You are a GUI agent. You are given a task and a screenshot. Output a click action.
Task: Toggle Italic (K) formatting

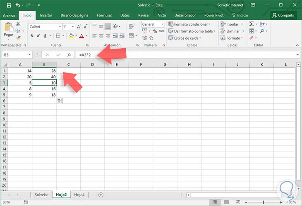(38, 36)
